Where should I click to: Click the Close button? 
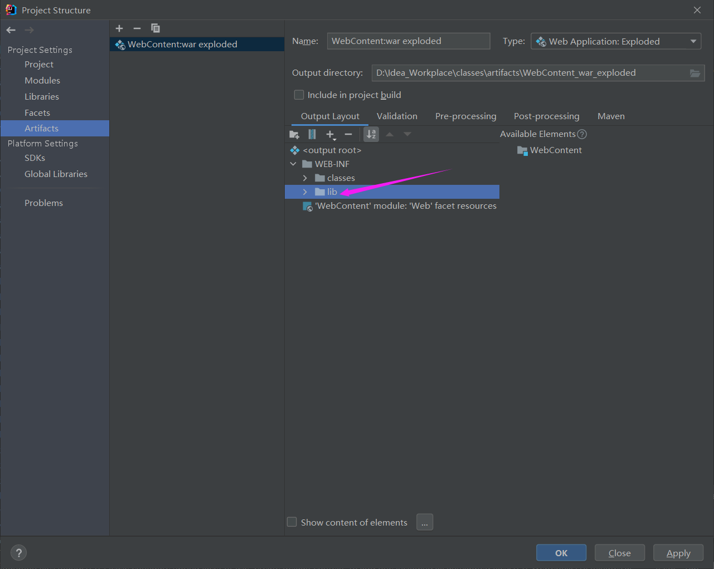620,553
